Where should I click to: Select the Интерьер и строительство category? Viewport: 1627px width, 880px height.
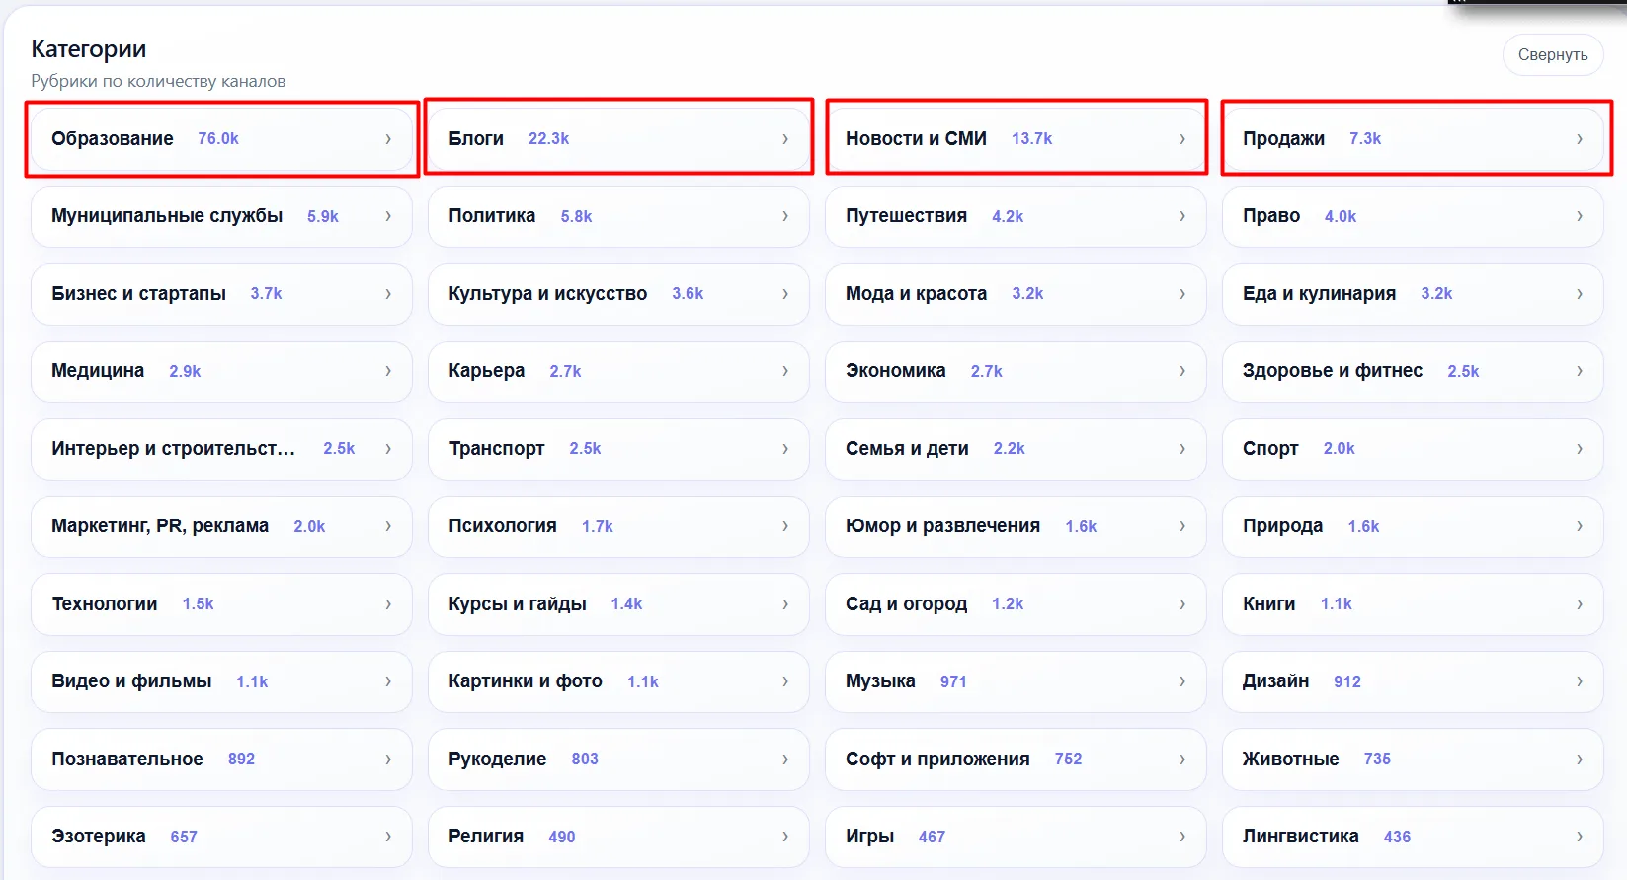[221, 449]
